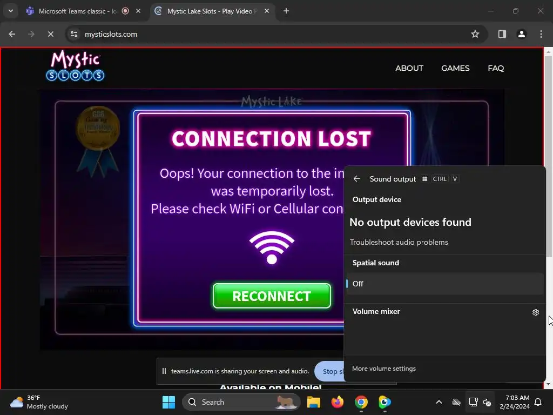Switch to Microsoft Teams classic tab

tap(78, 11)
